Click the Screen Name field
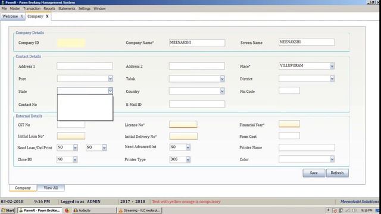 pyautogui.click(x=307, y=42)
